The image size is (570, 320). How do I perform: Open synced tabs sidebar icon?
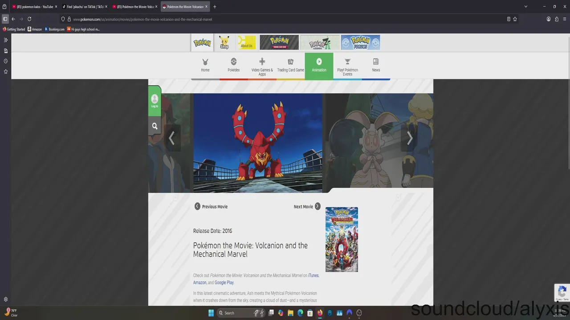[x=5, y=51]
